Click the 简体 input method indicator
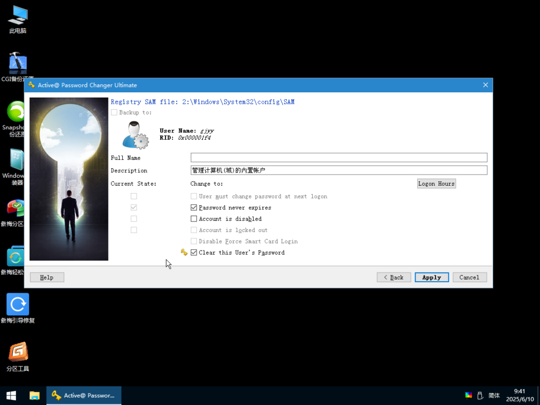540x405 pixels. point(494,396)
